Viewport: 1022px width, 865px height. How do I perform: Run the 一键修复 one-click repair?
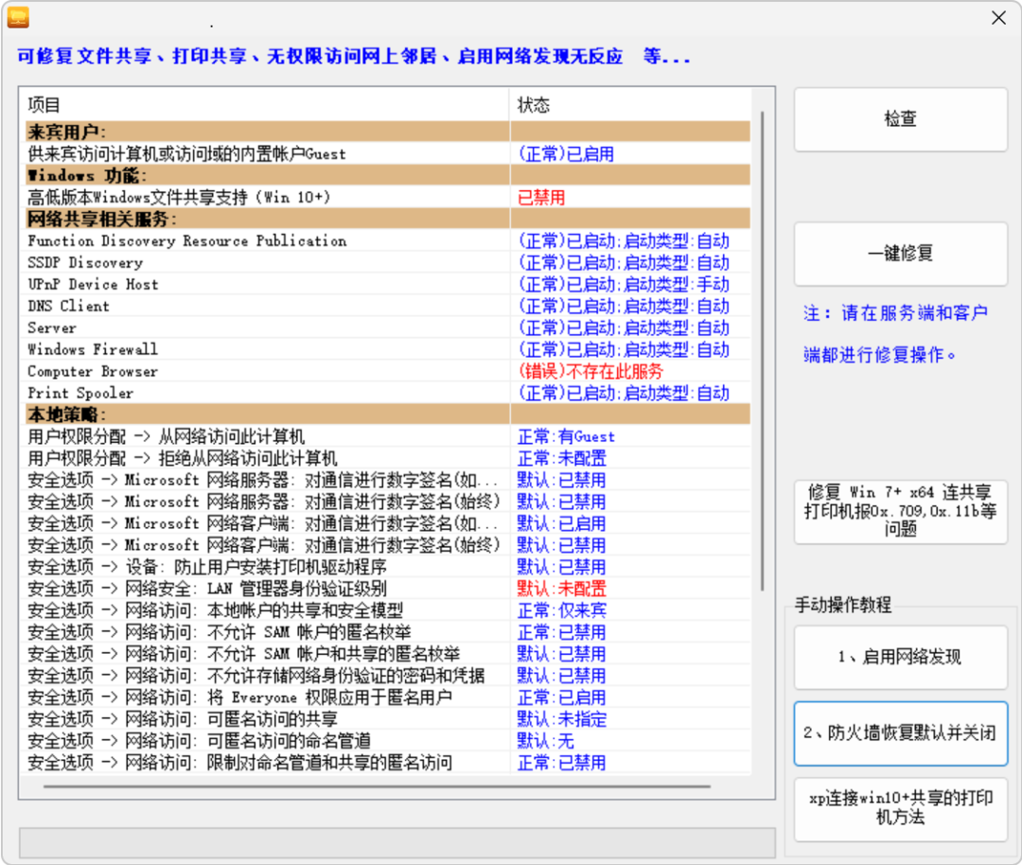[x=900, y=254]
